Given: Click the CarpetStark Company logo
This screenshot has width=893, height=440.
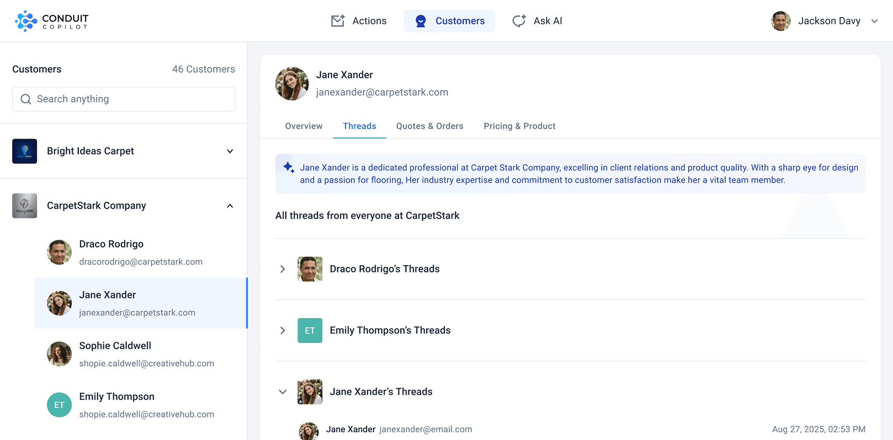Looking at the screenshot, I should click(25, 206).
